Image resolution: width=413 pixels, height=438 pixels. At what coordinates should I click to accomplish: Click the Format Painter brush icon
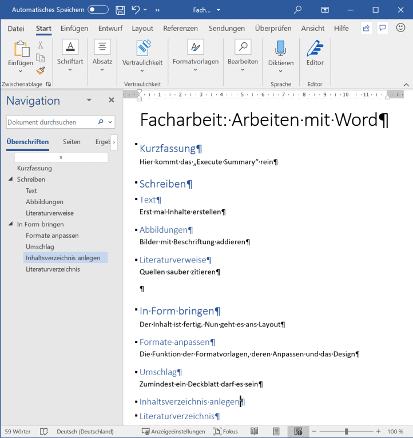pos(41,71)
